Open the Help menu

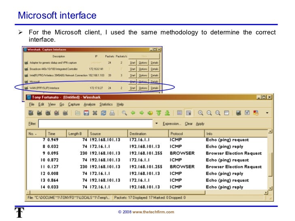120,104
